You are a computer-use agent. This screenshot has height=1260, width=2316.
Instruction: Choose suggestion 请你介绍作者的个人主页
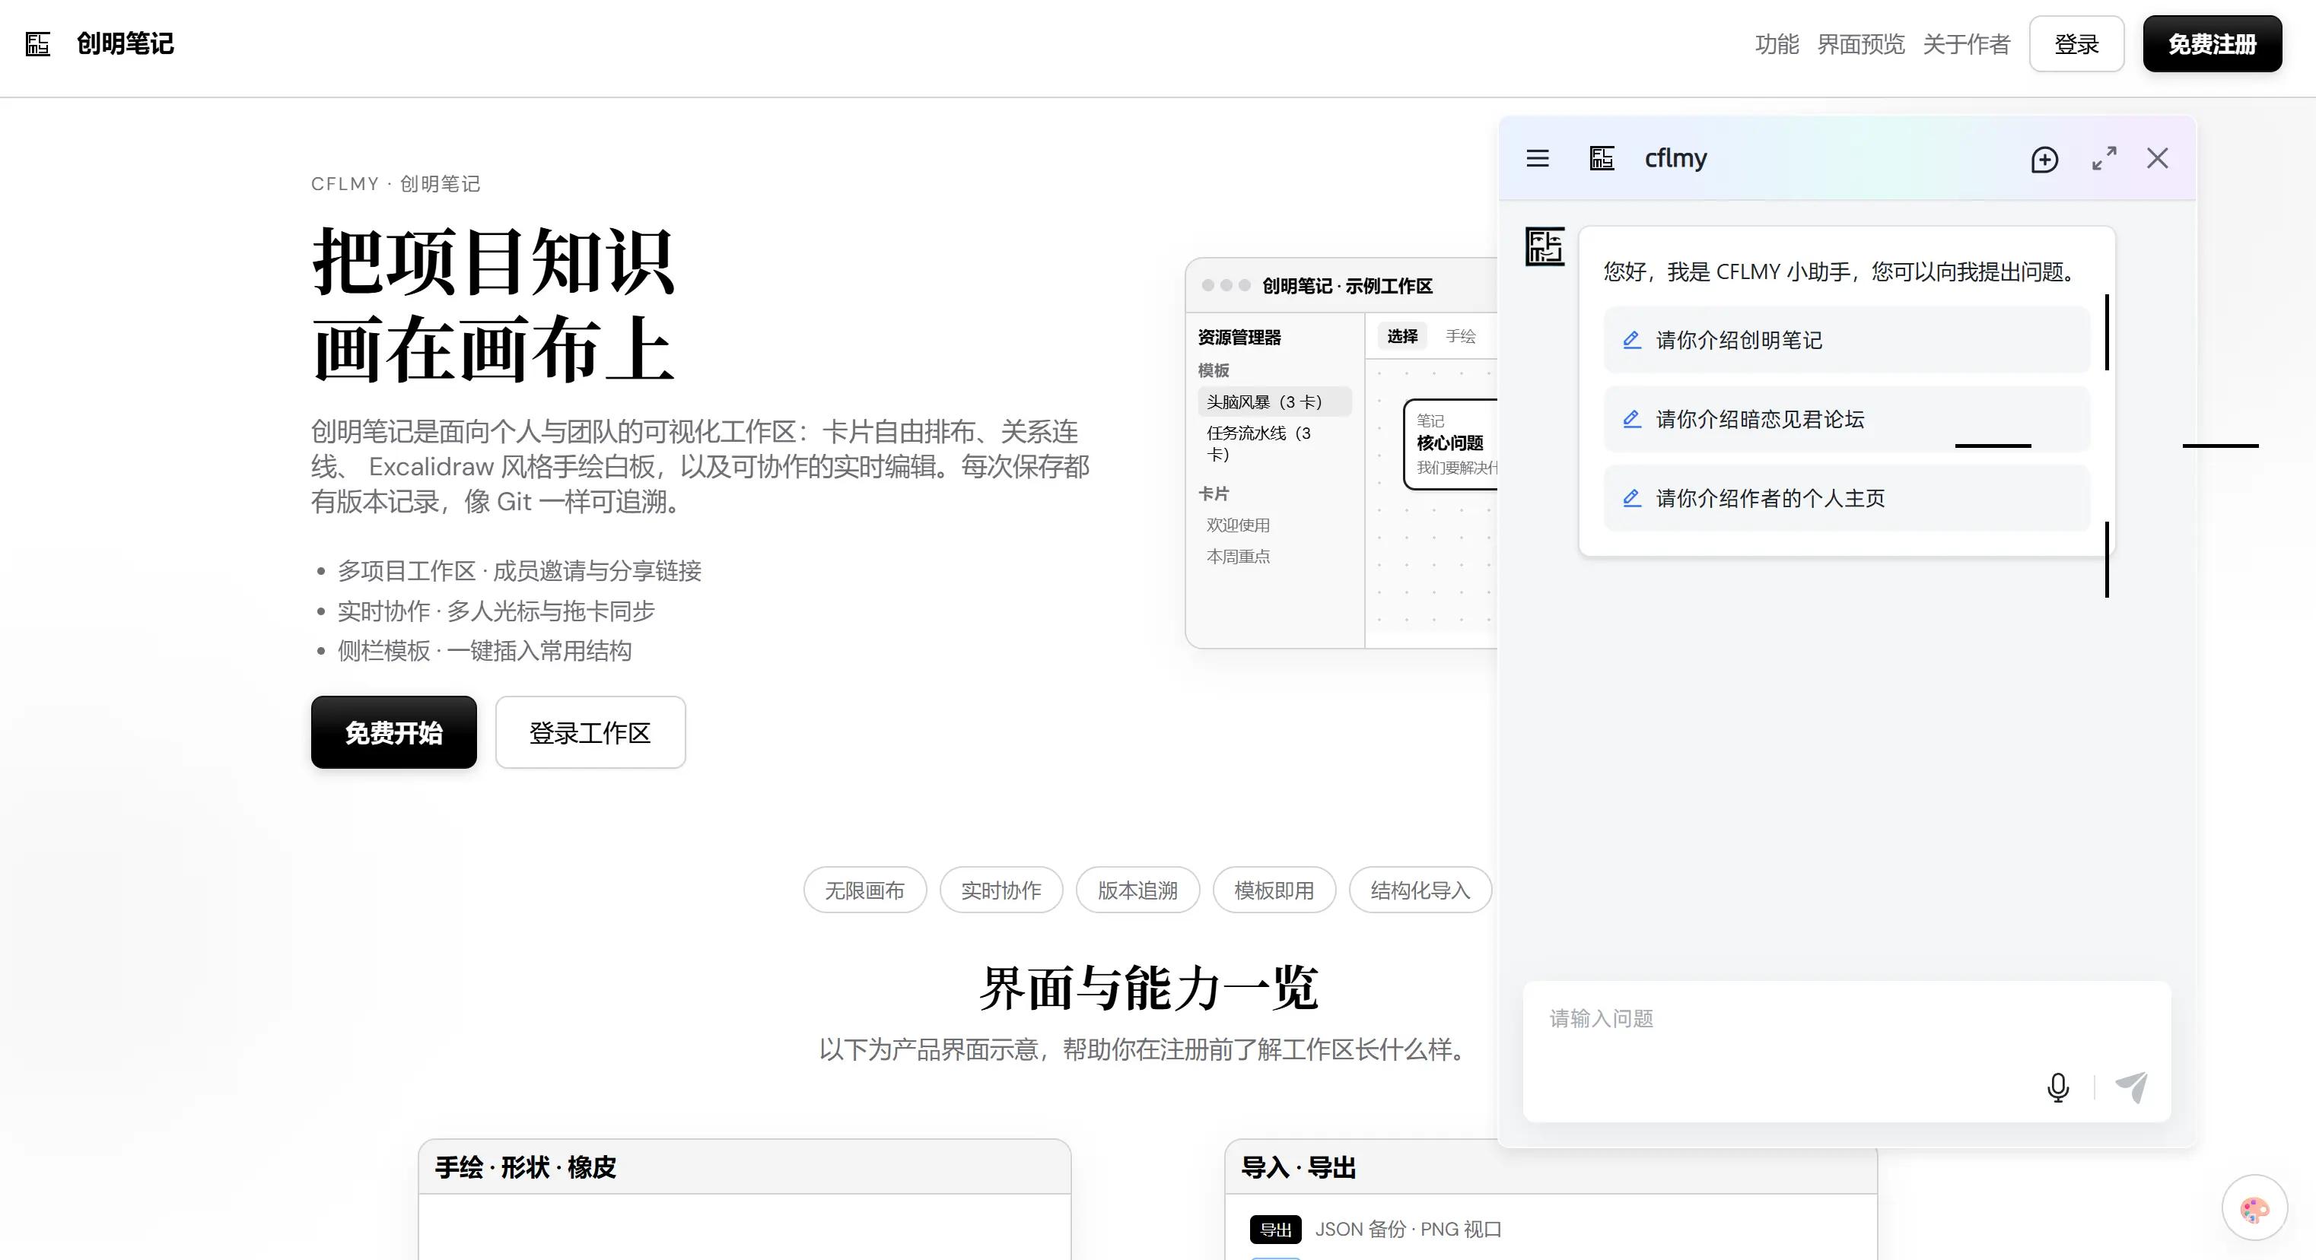coord(1846,498)
